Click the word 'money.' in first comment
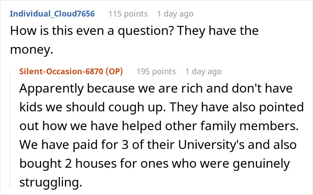The height and width of the screenshot is (195, 313). pyautogui.click(x=32, y=50)
